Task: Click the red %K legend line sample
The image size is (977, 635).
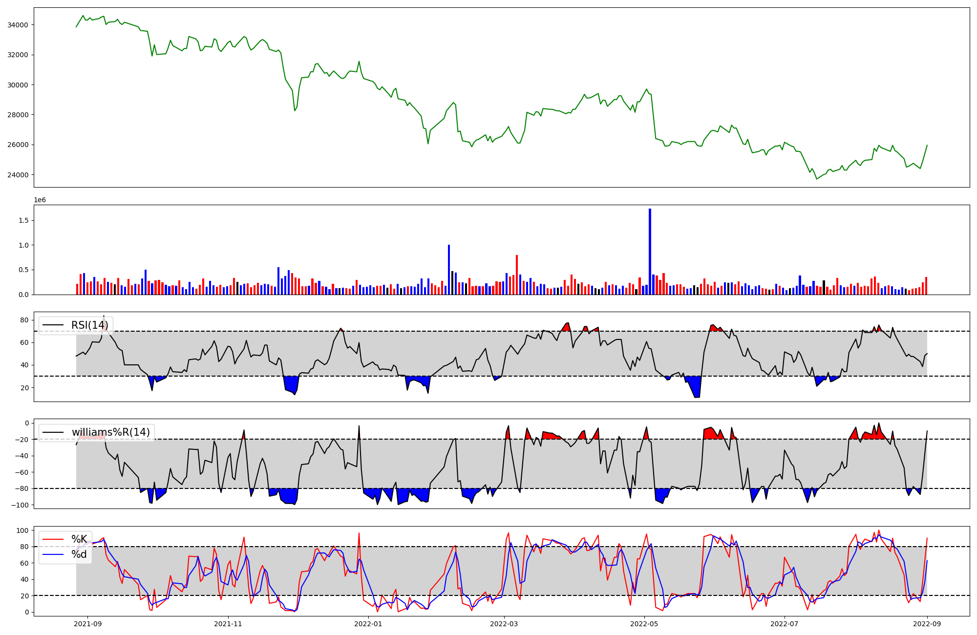Action: 53,539
